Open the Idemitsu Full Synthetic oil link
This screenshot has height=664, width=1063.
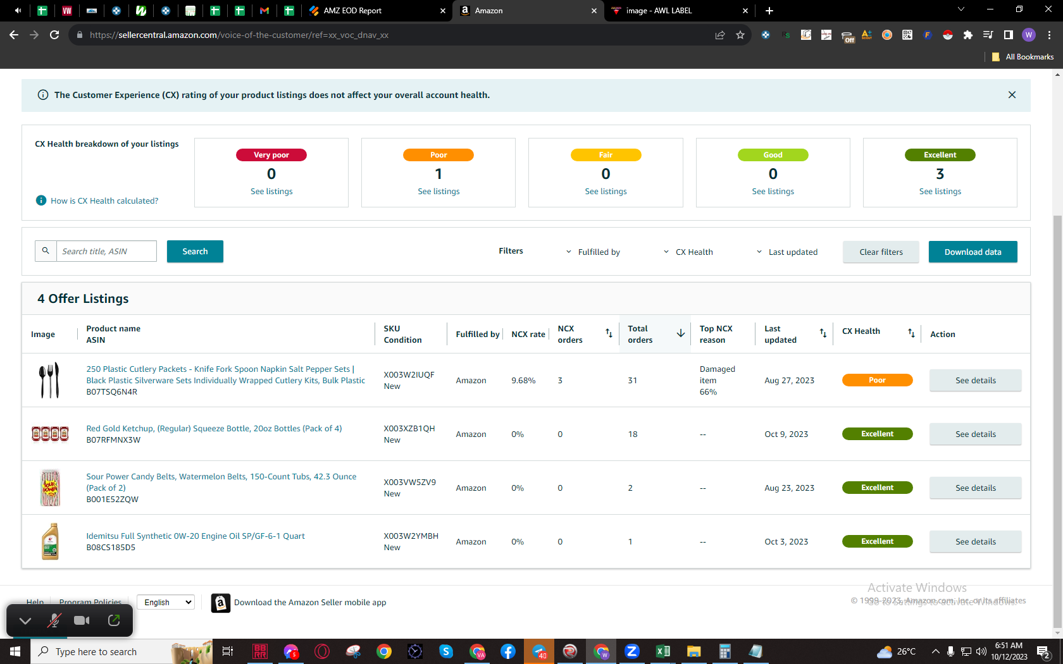(196, 536)
